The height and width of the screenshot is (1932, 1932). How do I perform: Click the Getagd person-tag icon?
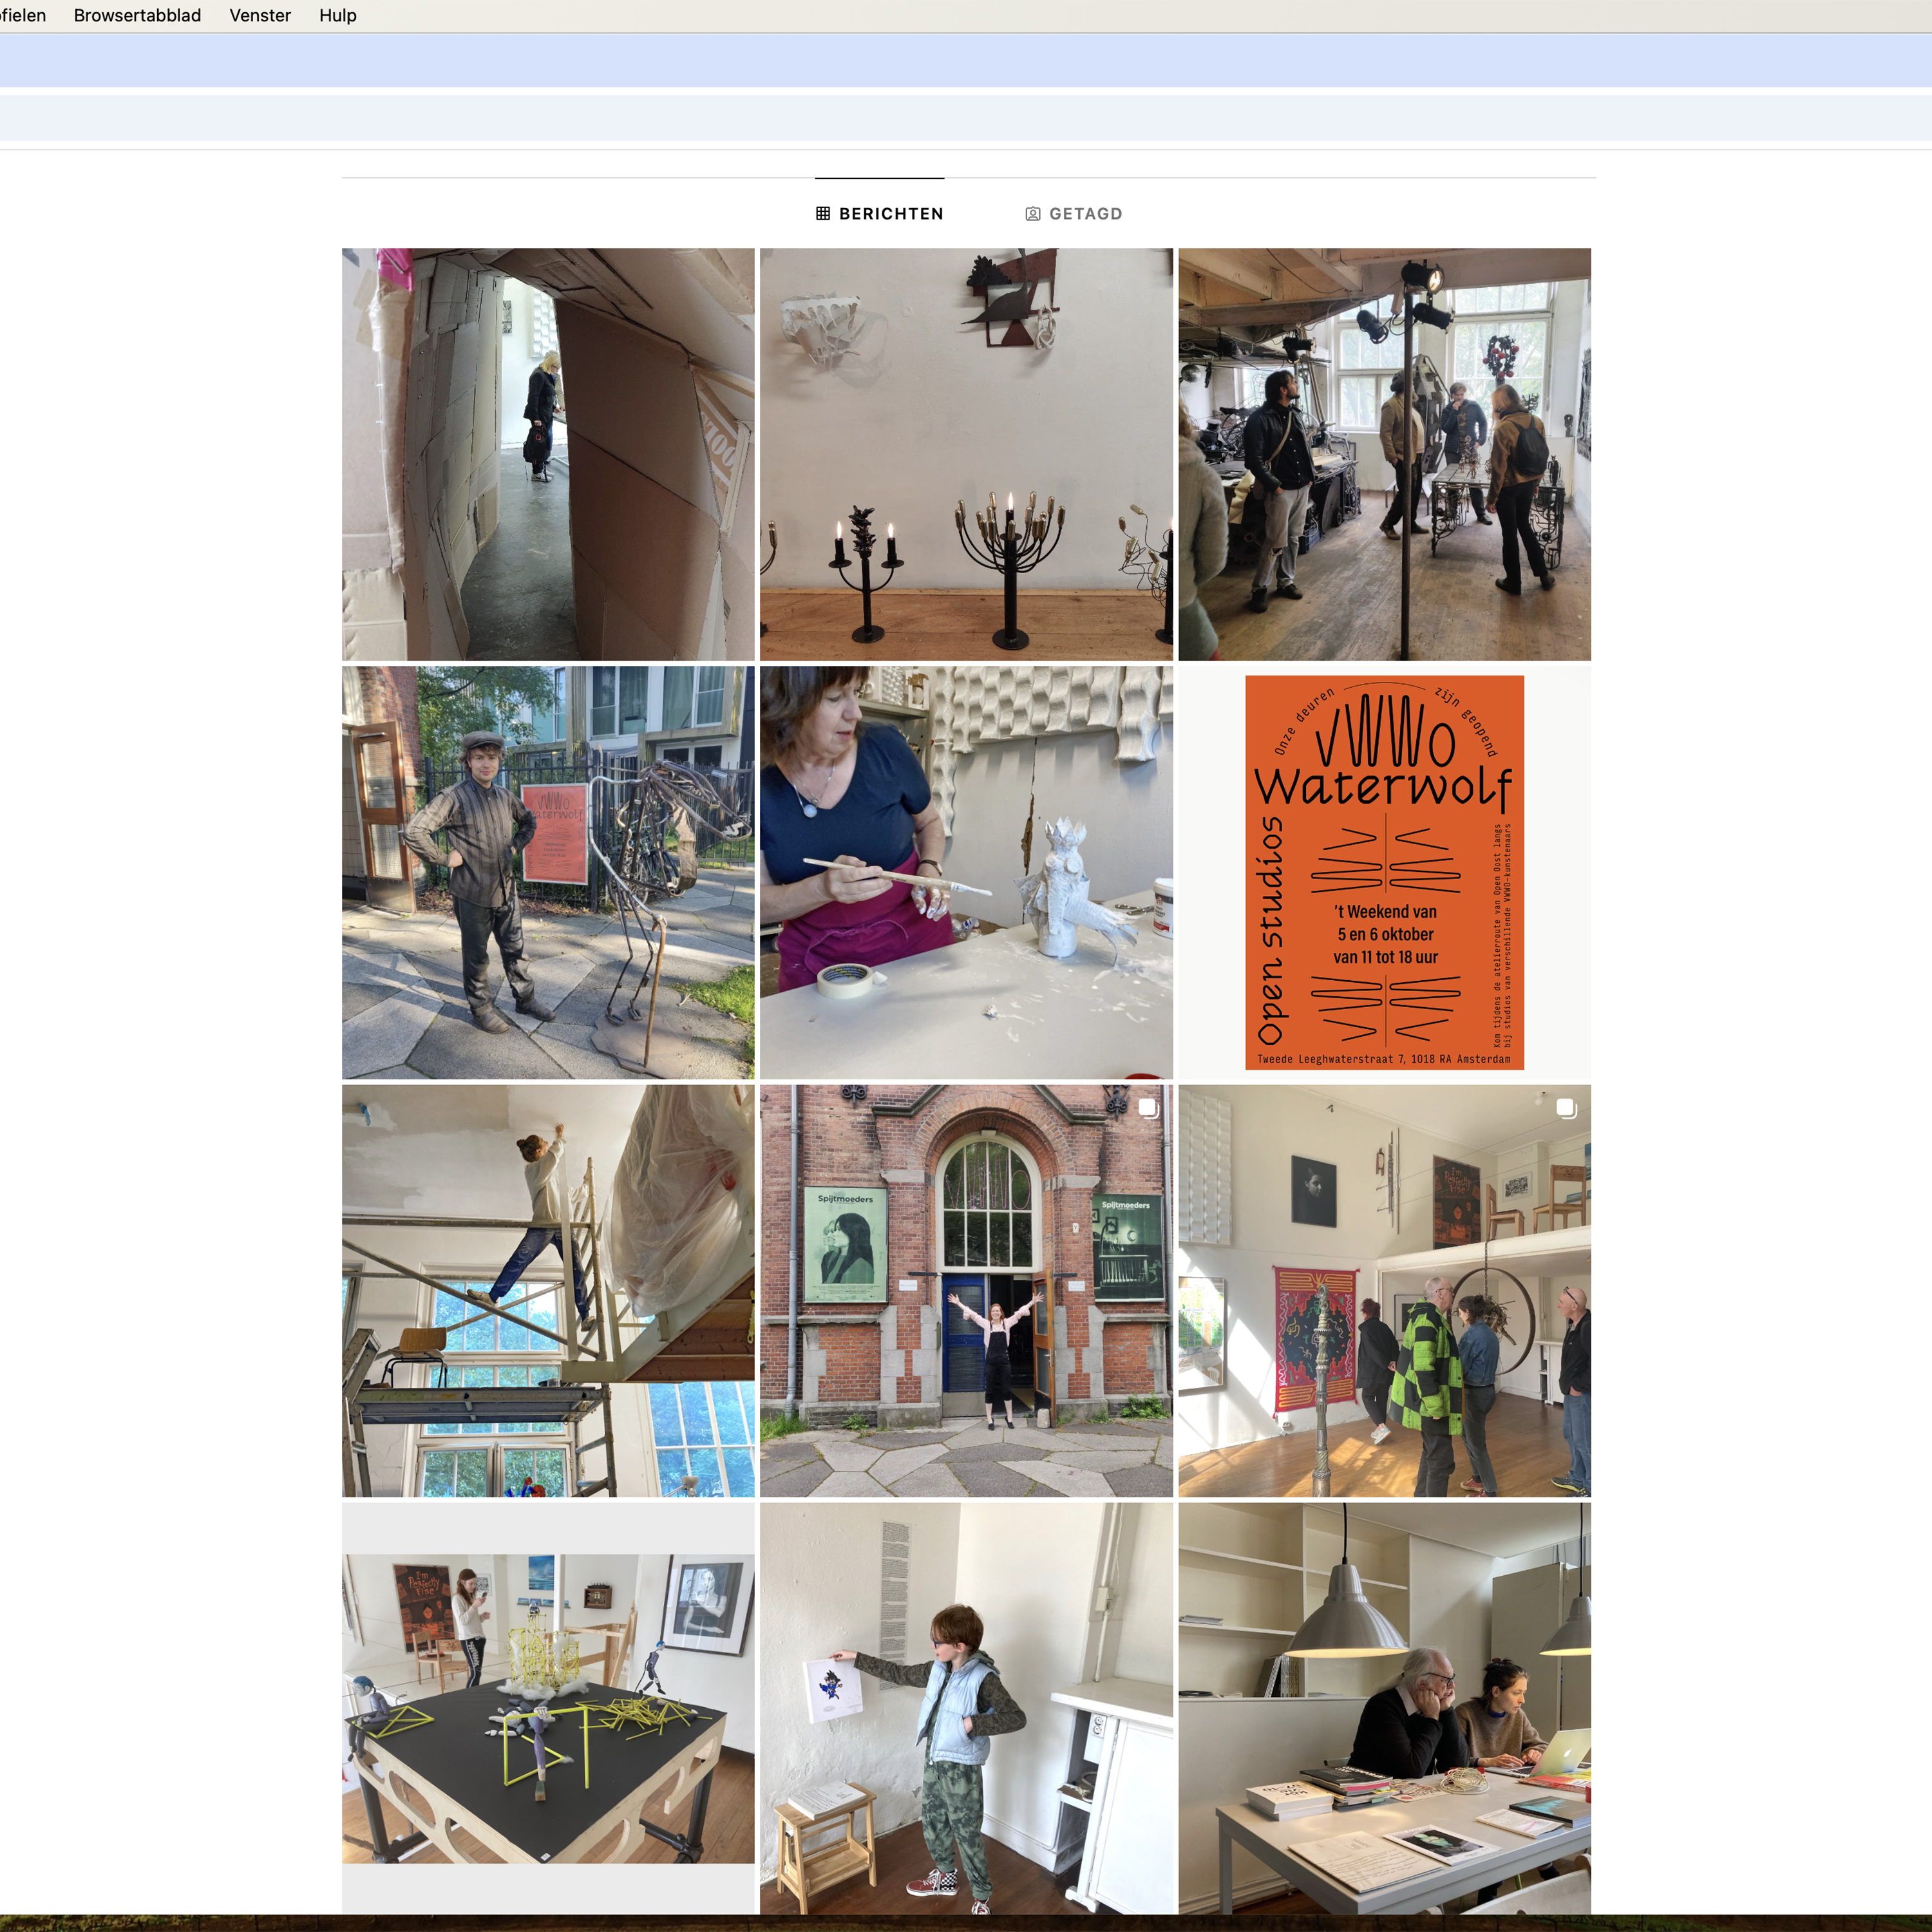point(1033,214)
